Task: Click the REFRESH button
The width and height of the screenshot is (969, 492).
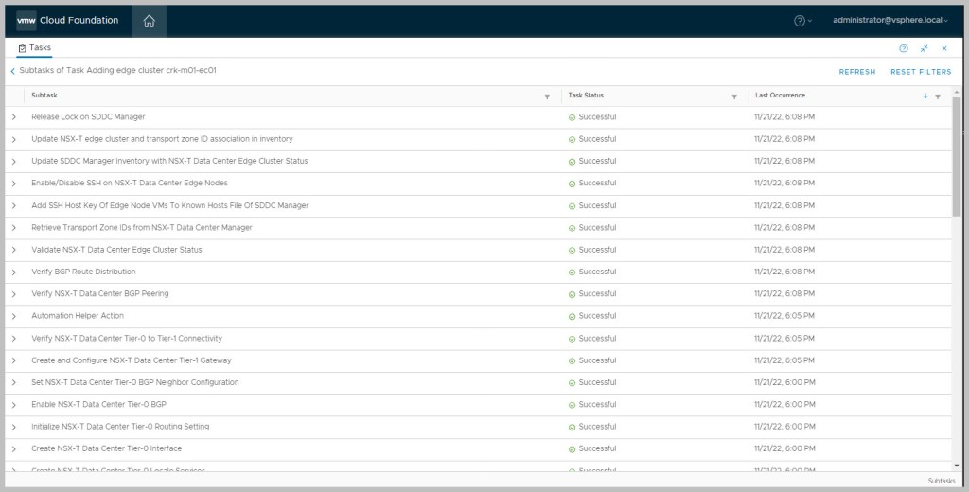Action: pos(857,72)
